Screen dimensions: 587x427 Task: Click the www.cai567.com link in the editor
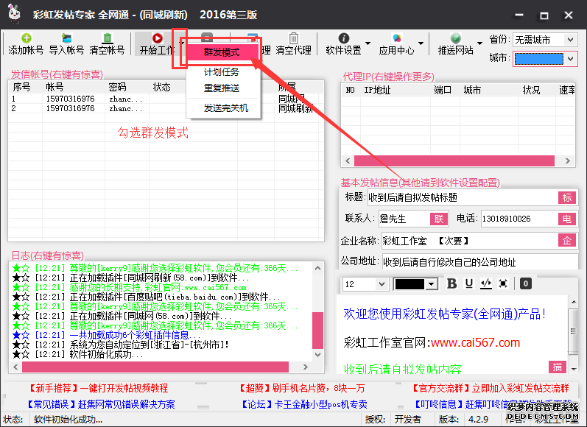(x=476, y=342)
